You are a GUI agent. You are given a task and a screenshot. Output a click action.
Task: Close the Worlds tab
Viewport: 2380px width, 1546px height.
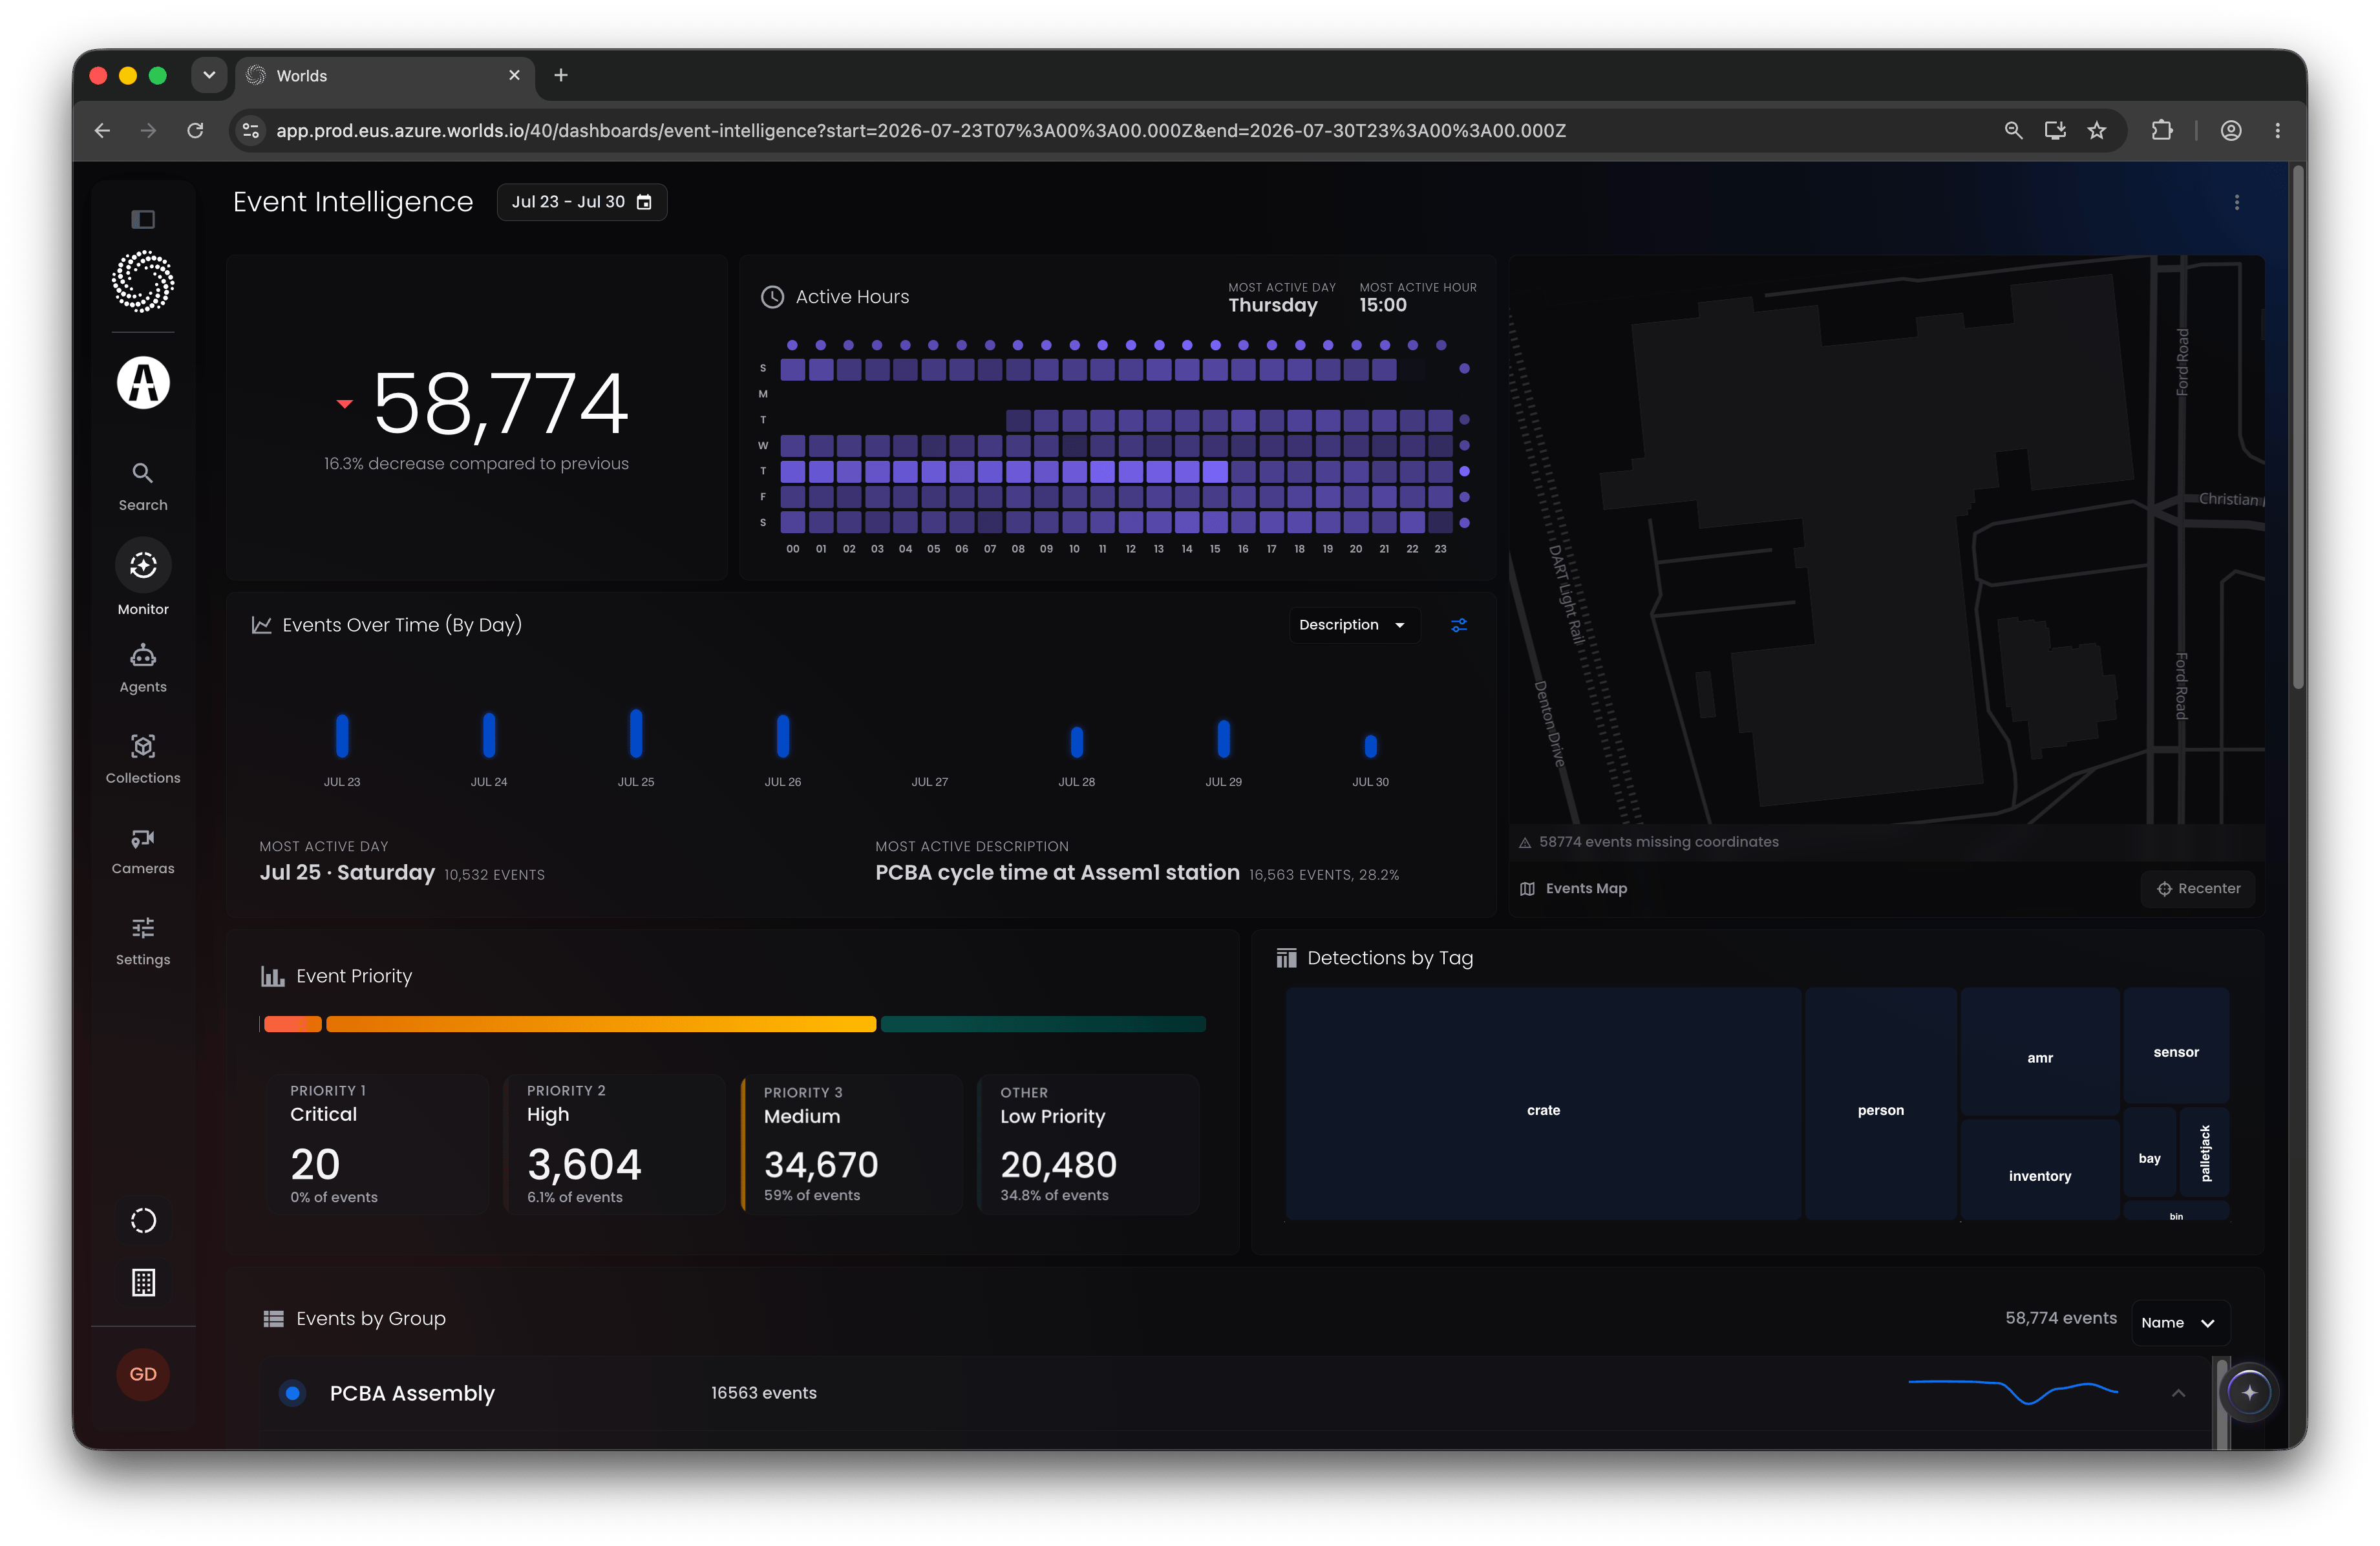(515, 75)
